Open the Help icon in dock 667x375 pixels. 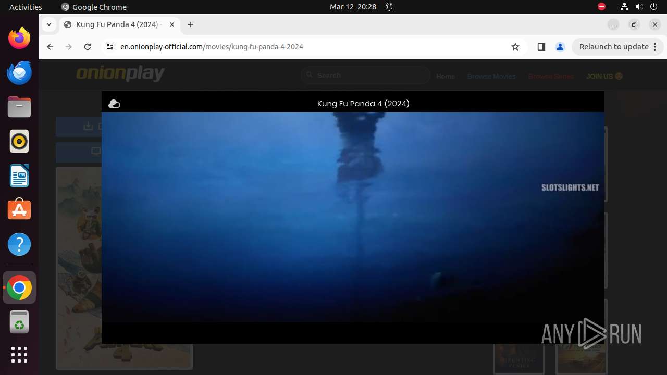[x=19, y=244]
